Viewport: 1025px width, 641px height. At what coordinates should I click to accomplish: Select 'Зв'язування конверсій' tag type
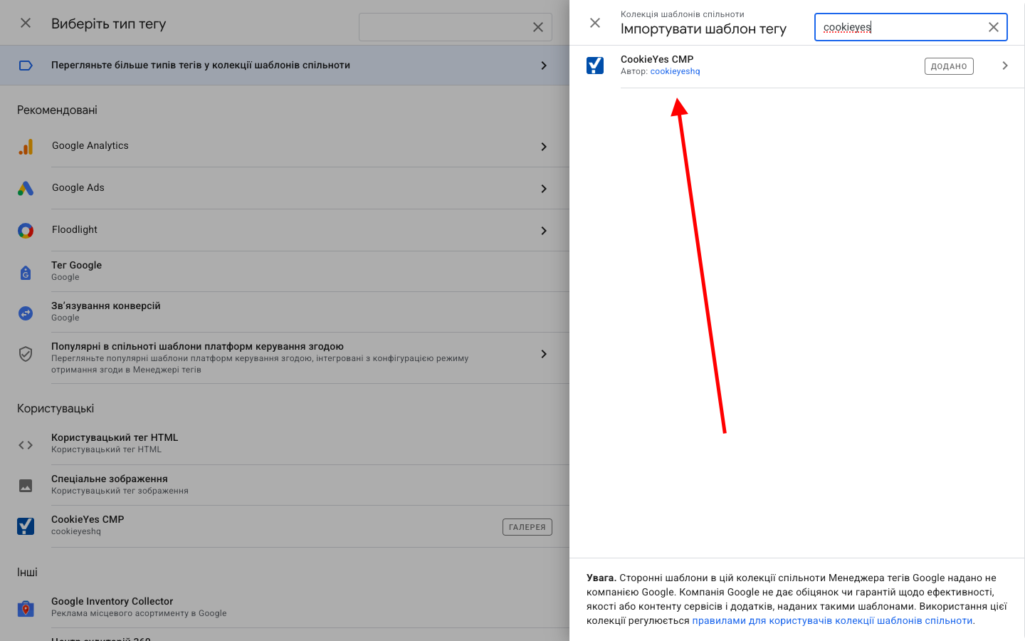(x=285, y=312)
